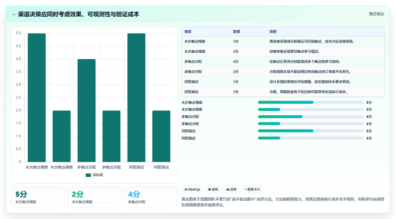Click the 指标值 legend text

tap(98, 175)
